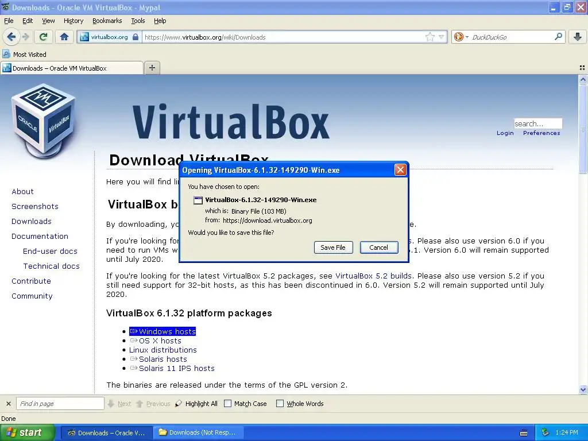Image resolution: width=588 pixels, height=441 pixels.
Task: Open the Community sidebar link
Action: pyautogui.click(x=32, y=296)
